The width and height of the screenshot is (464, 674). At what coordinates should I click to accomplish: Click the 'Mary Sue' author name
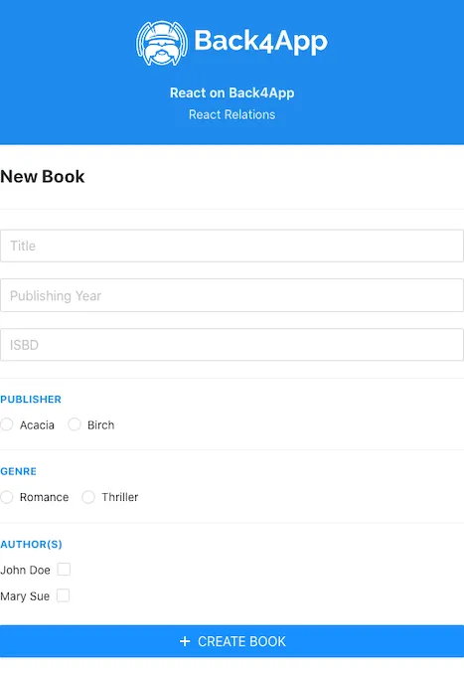click(25, 596)
